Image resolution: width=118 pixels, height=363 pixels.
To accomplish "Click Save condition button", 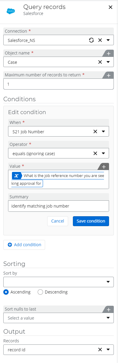I will (91, 221).
